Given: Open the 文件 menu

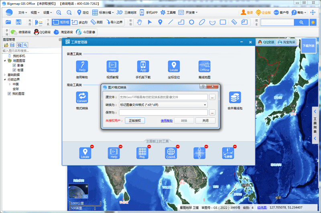Looking at the screenshot, I should (22, 12).
